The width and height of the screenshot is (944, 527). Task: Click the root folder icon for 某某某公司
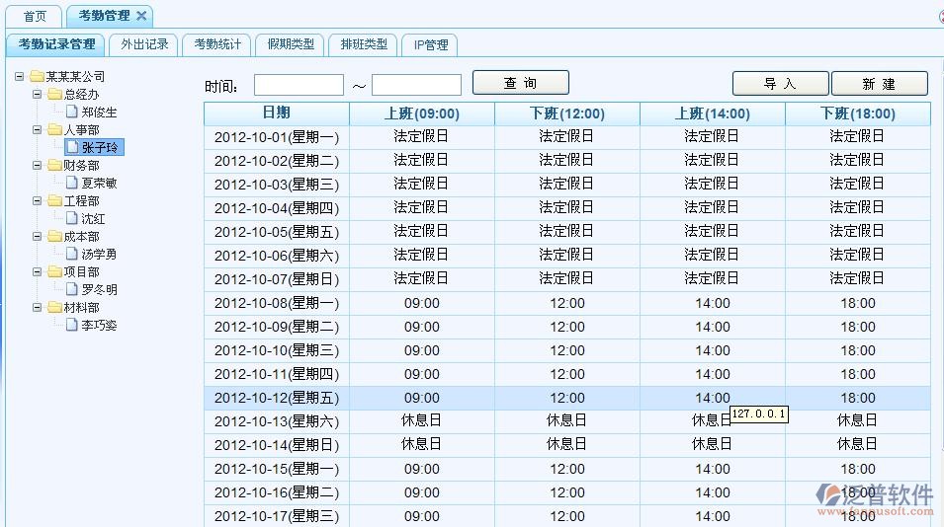37,77
